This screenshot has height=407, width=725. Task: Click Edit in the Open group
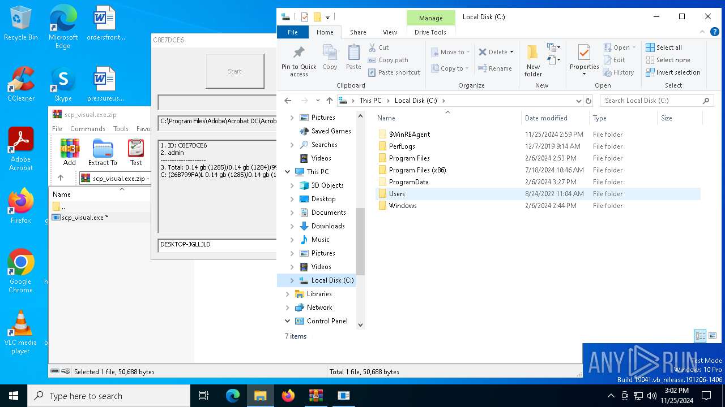tap(615, 60)
